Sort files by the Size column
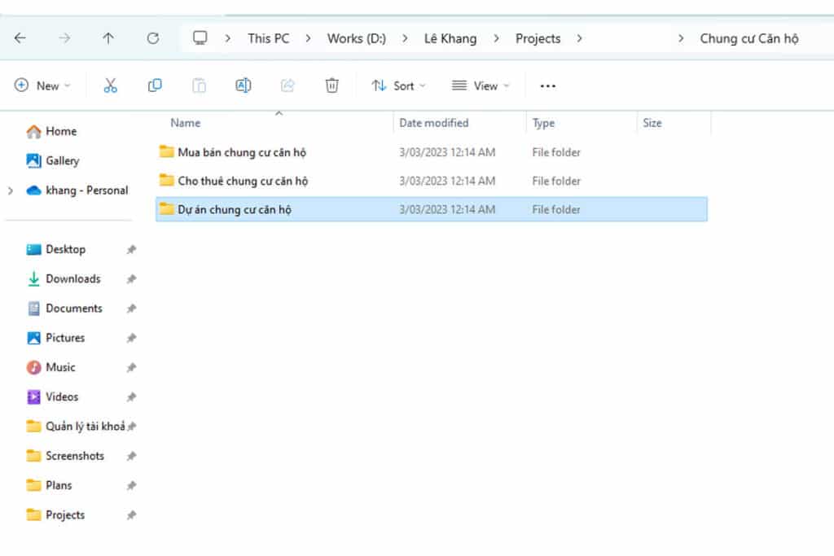Viewport: 834px width, 556px height. [652, 123]
